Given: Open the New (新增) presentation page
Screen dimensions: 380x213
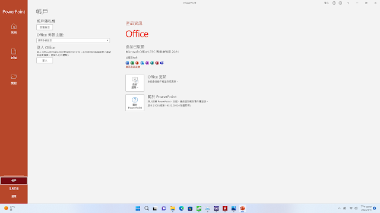Looking at the screenshot, I should (14, 54).
